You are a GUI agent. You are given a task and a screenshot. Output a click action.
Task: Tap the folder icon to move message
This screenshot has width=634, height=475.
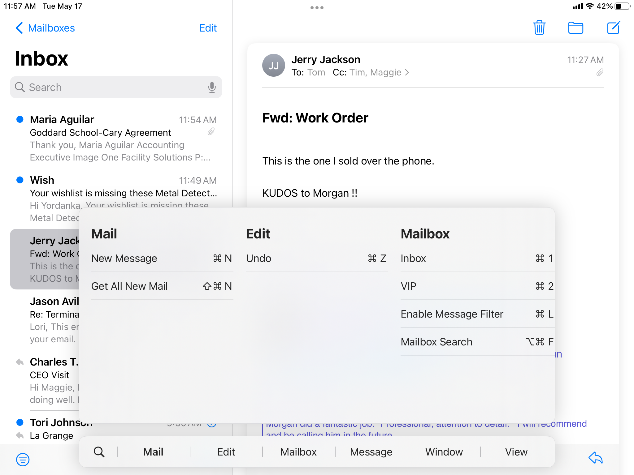pyautogui.click(x=575, y=28)
